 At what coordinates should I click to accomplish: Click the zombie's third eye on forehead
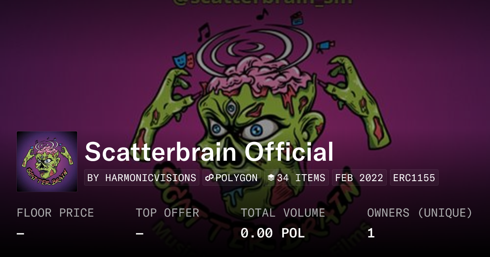pyautogui.click(x=232, y=108)
